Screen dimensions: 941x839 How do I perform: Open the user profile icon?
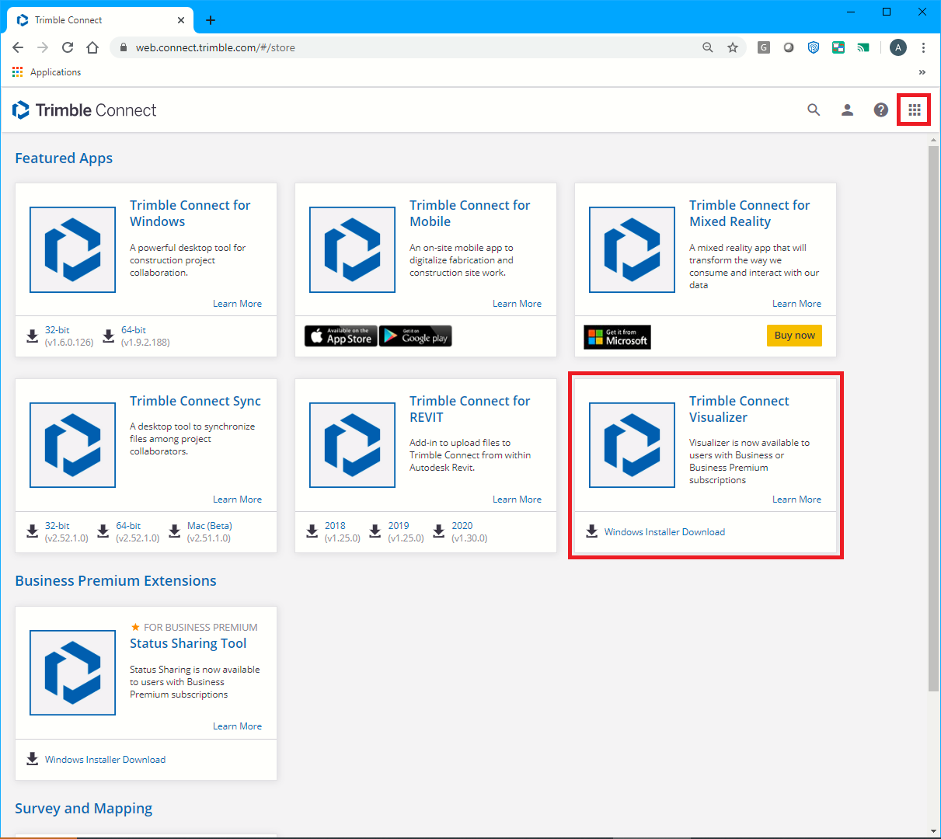click(847, 110)
